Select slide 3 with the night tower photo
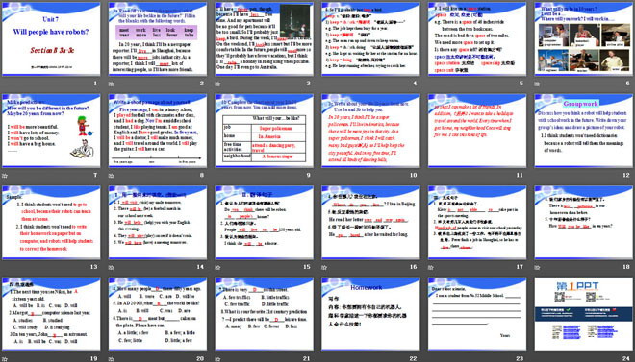The image size is (635, 362). click(264, 39)
